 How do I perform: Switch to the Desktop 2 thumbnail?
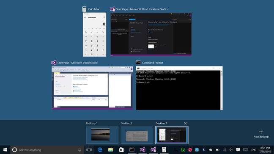click(137, 135)
